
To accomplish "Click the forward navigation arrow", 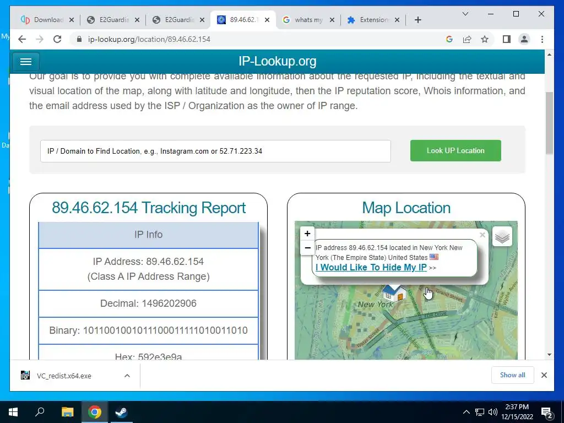I will [x=40, y=39].
